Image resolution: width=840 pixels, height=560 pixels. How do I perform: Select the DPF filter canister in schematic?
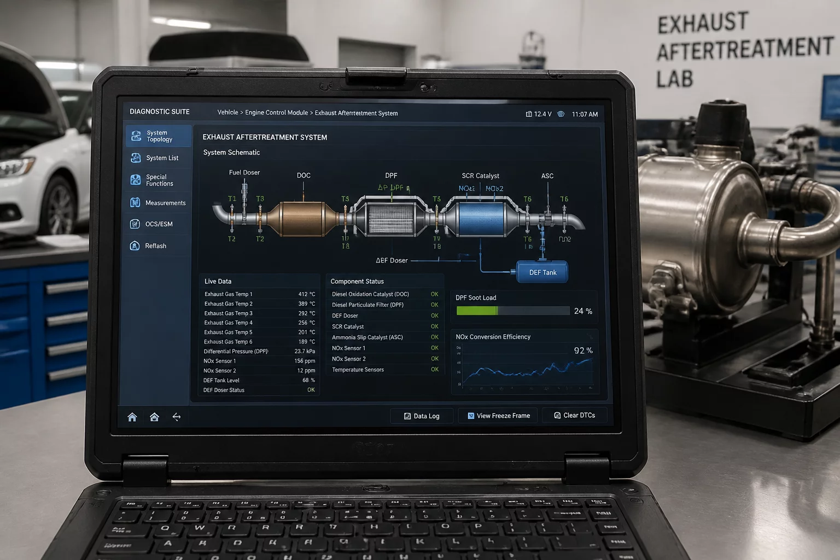390,219
